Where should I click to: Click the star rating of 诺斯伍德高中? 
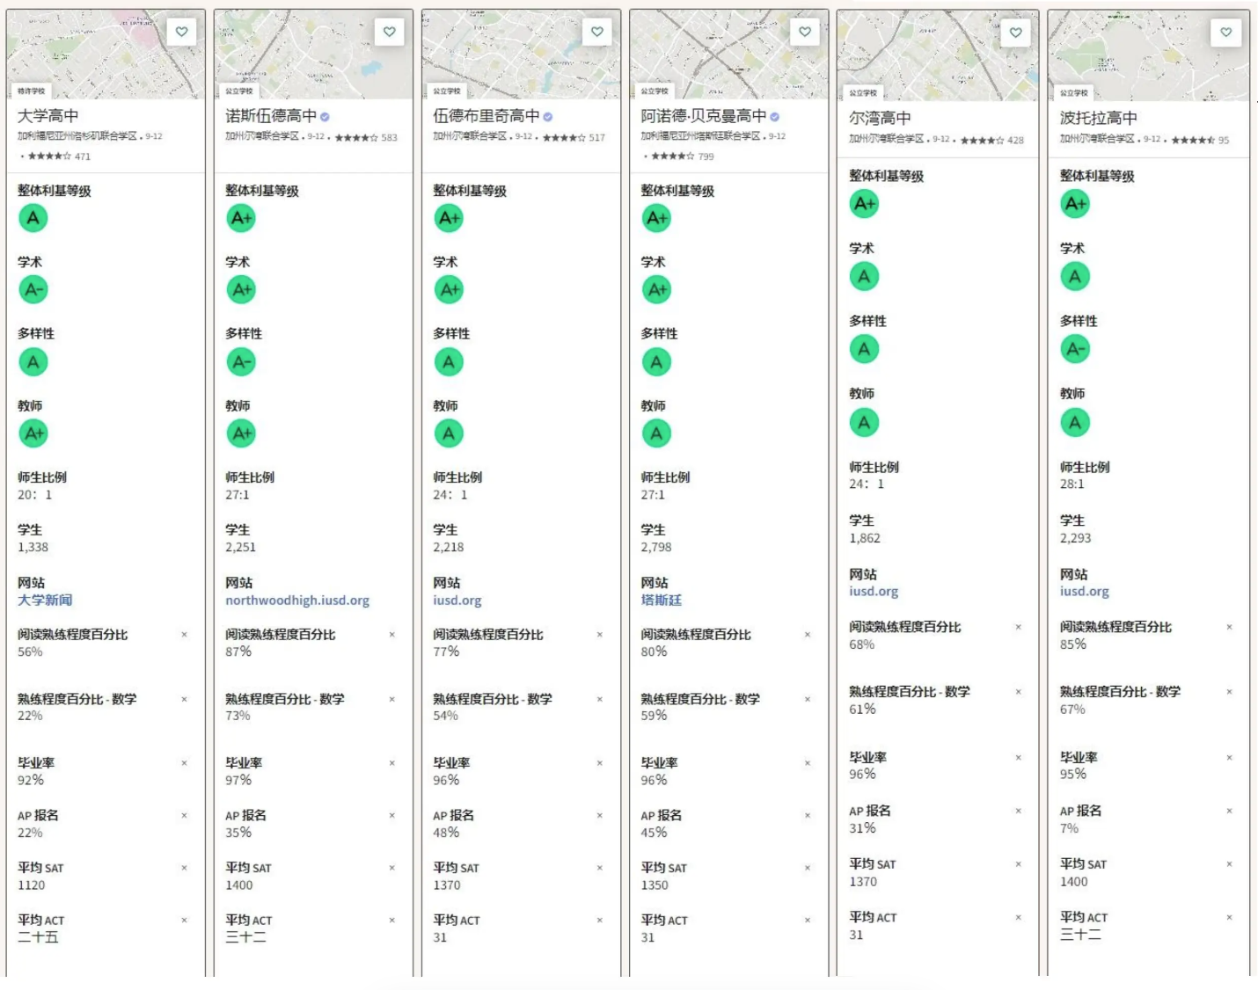pos(355,138)
